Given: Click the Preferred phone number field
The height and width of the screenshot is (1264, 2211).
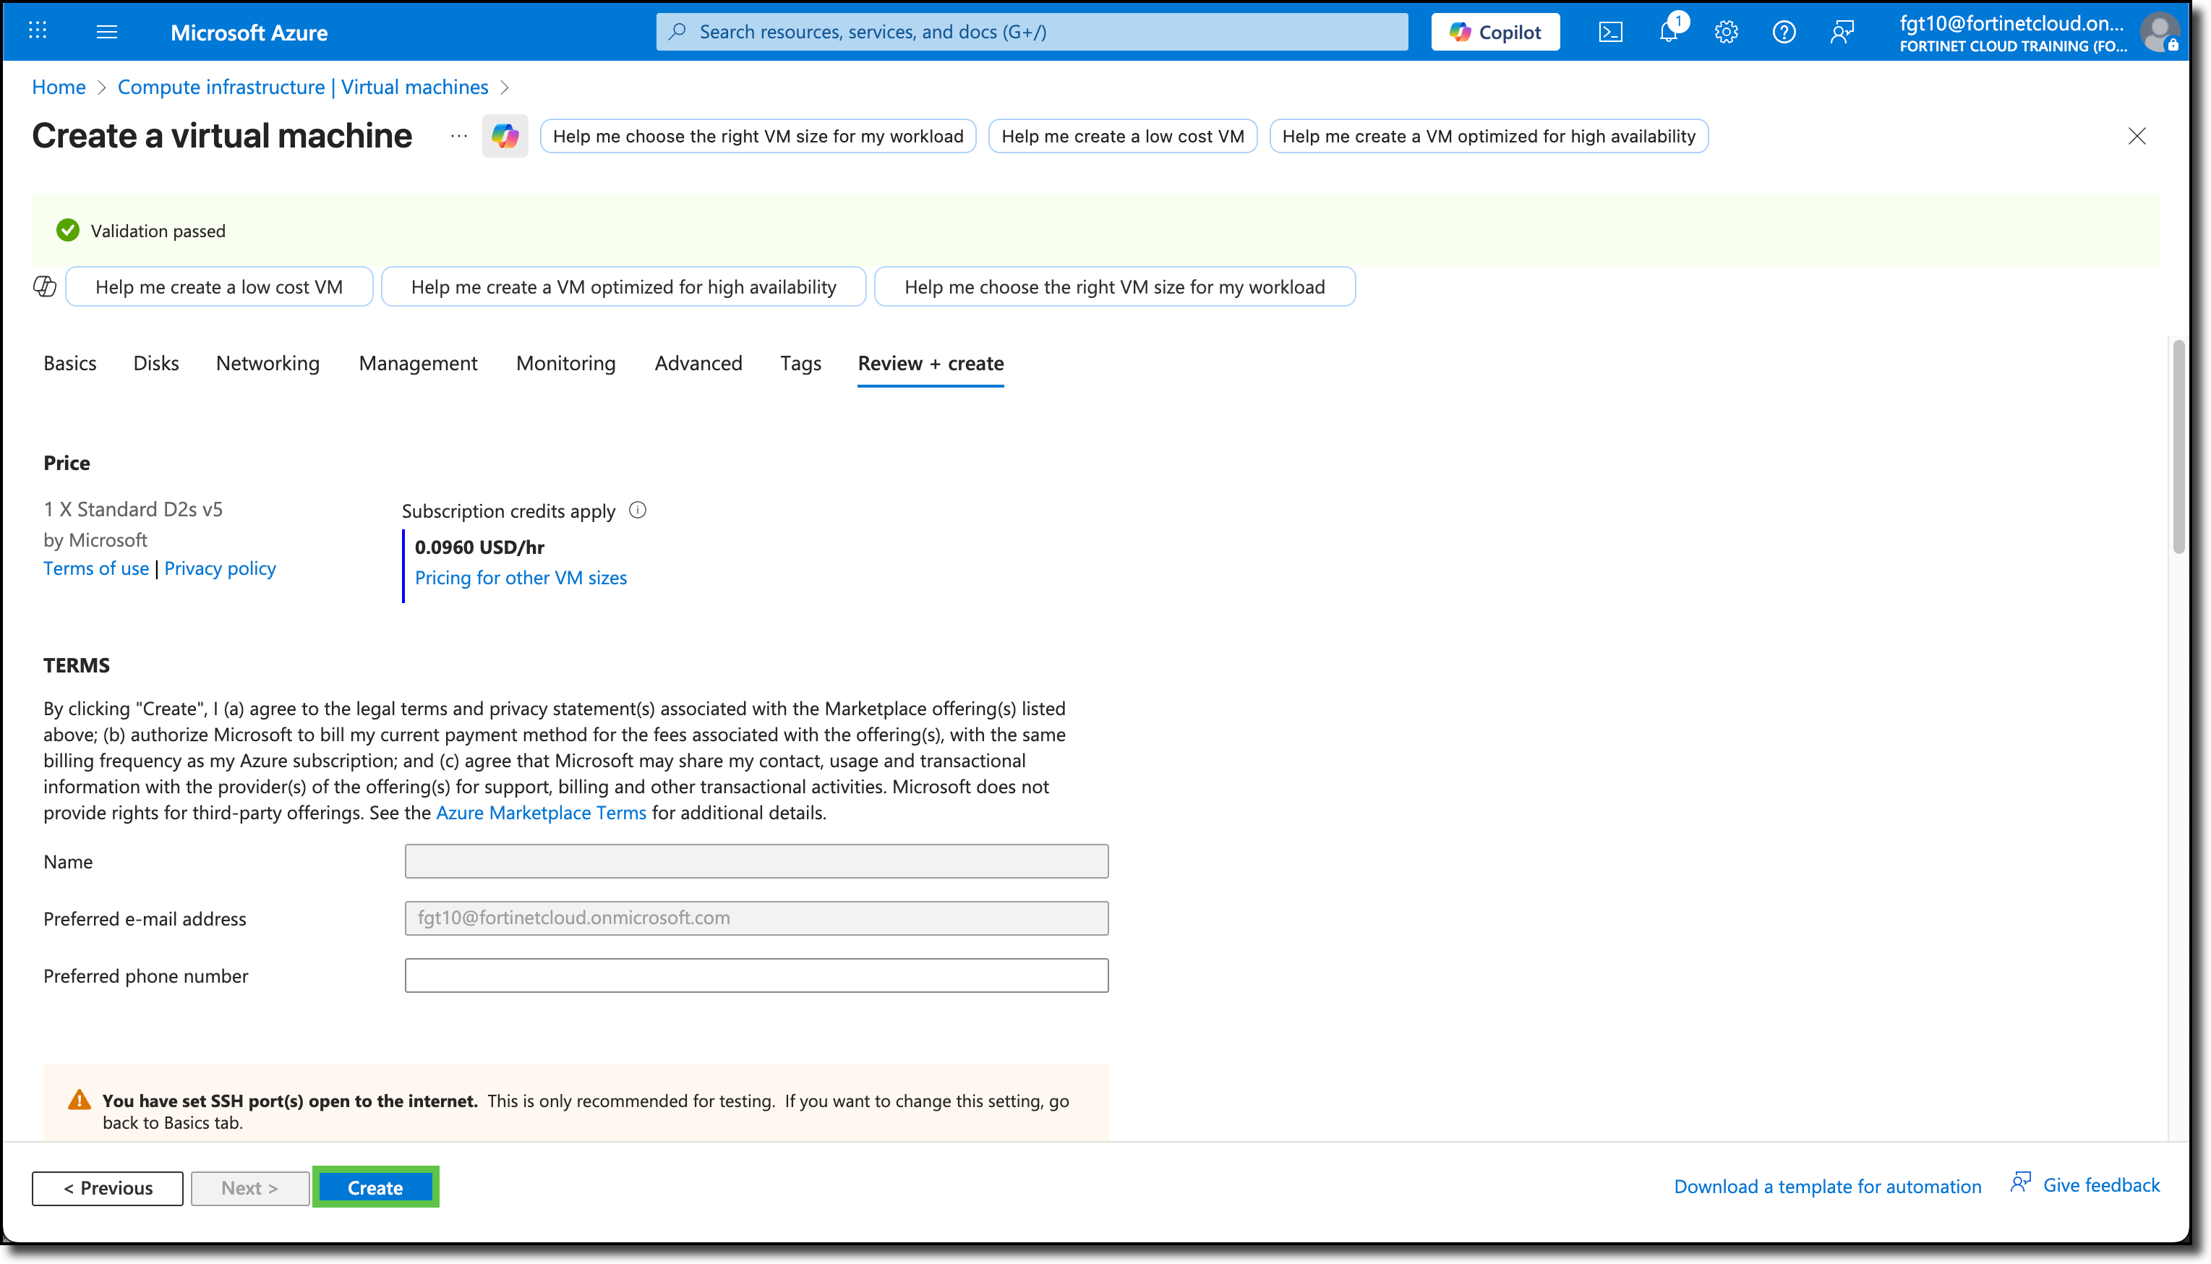Looking at the screenshot, I should [756, 975].
